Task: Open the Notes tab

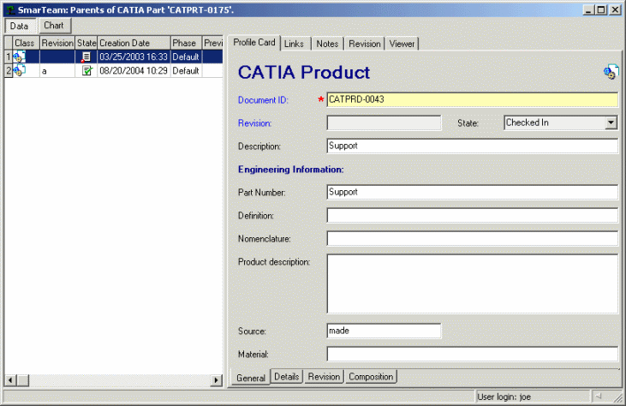Action: (327, 44)
